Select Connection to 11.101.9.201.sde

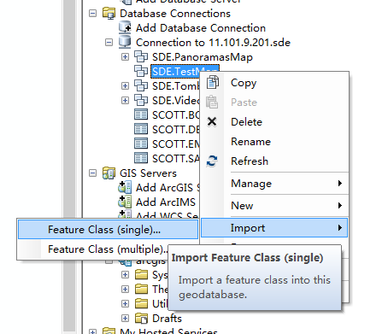click(213, 43)
